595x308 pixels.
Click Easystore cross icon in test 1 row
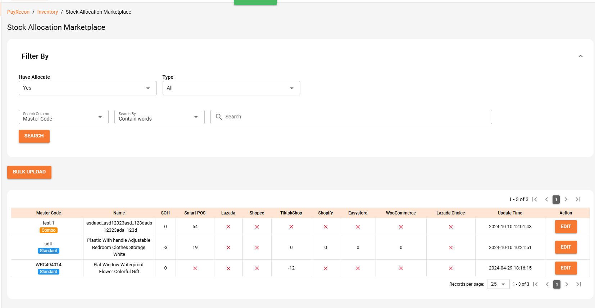point(358,227)
